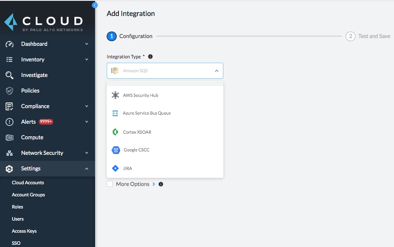This screenshot has height=247, width=394.
Task: Click the Alerts menu label
Action: 29,122
